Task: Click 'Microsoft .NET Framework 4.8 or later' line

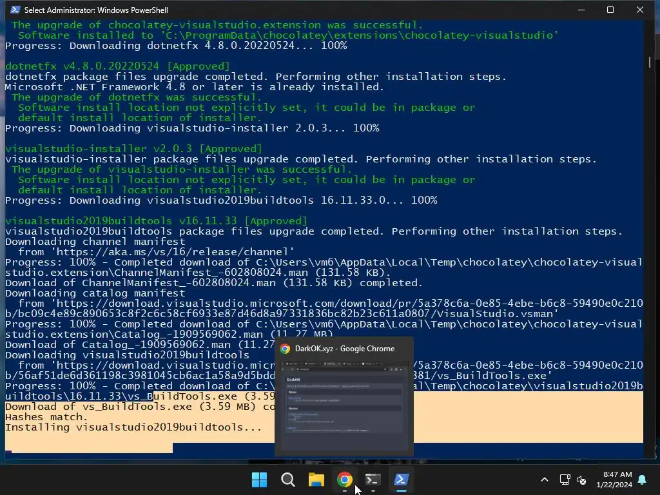Action: pos(195,87)
